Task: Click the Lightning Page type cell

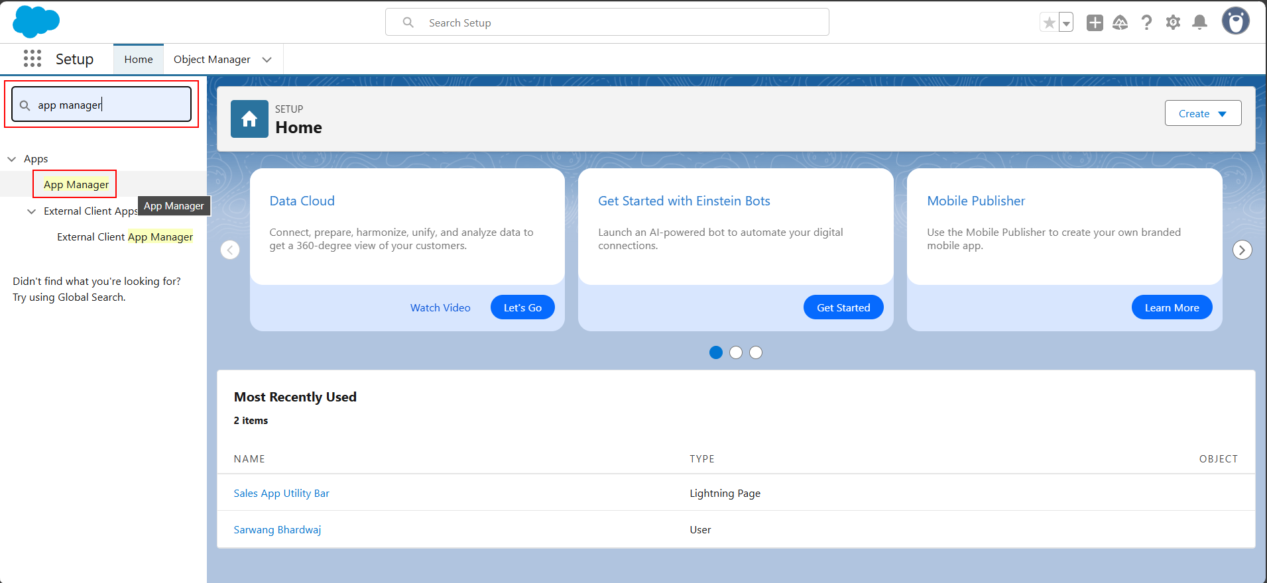Action: [x=725, y=493]
